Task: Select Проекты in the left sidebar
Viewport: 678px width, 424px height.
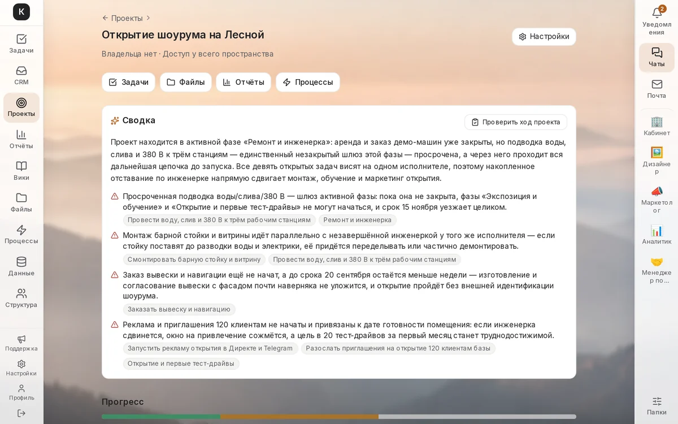Action: [x=21, y=107]
